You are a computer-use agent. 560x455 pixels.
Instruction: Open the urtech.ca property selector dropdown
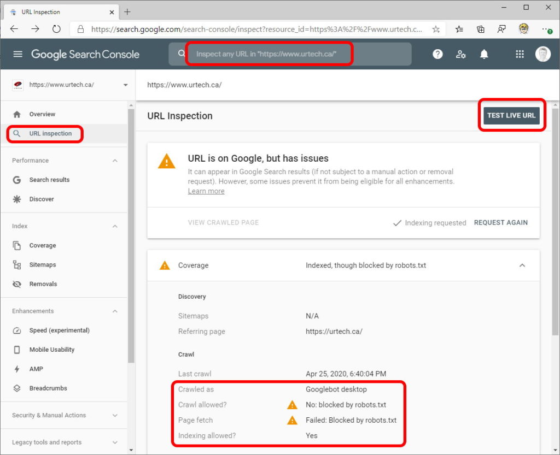125,85
